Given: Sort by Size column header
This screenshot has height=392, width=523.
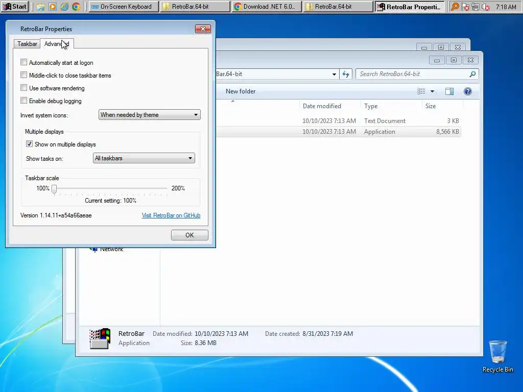Looking at the screenshot, I should tap(430, 106).
